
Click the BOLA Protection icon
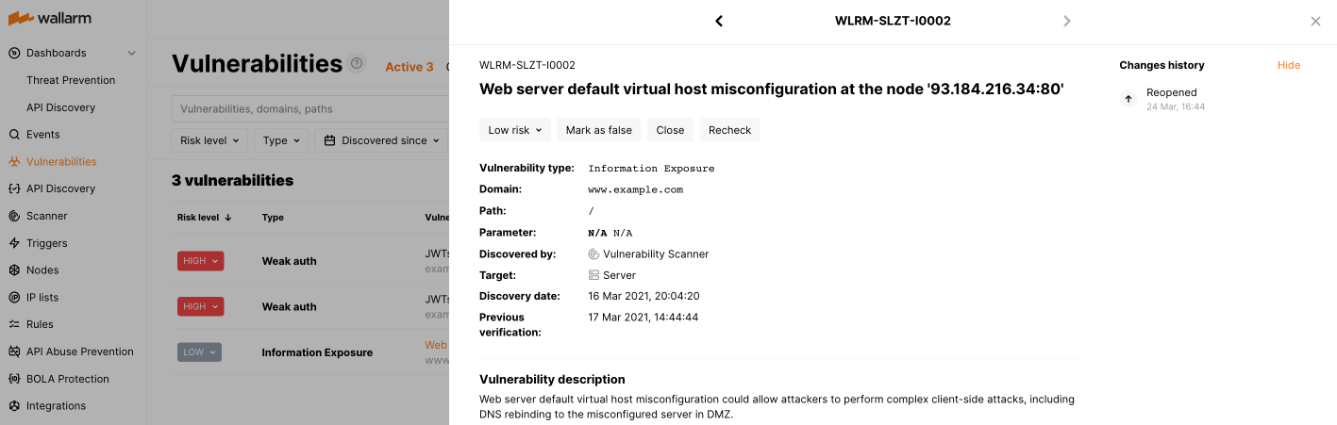(x=14, y=379)
